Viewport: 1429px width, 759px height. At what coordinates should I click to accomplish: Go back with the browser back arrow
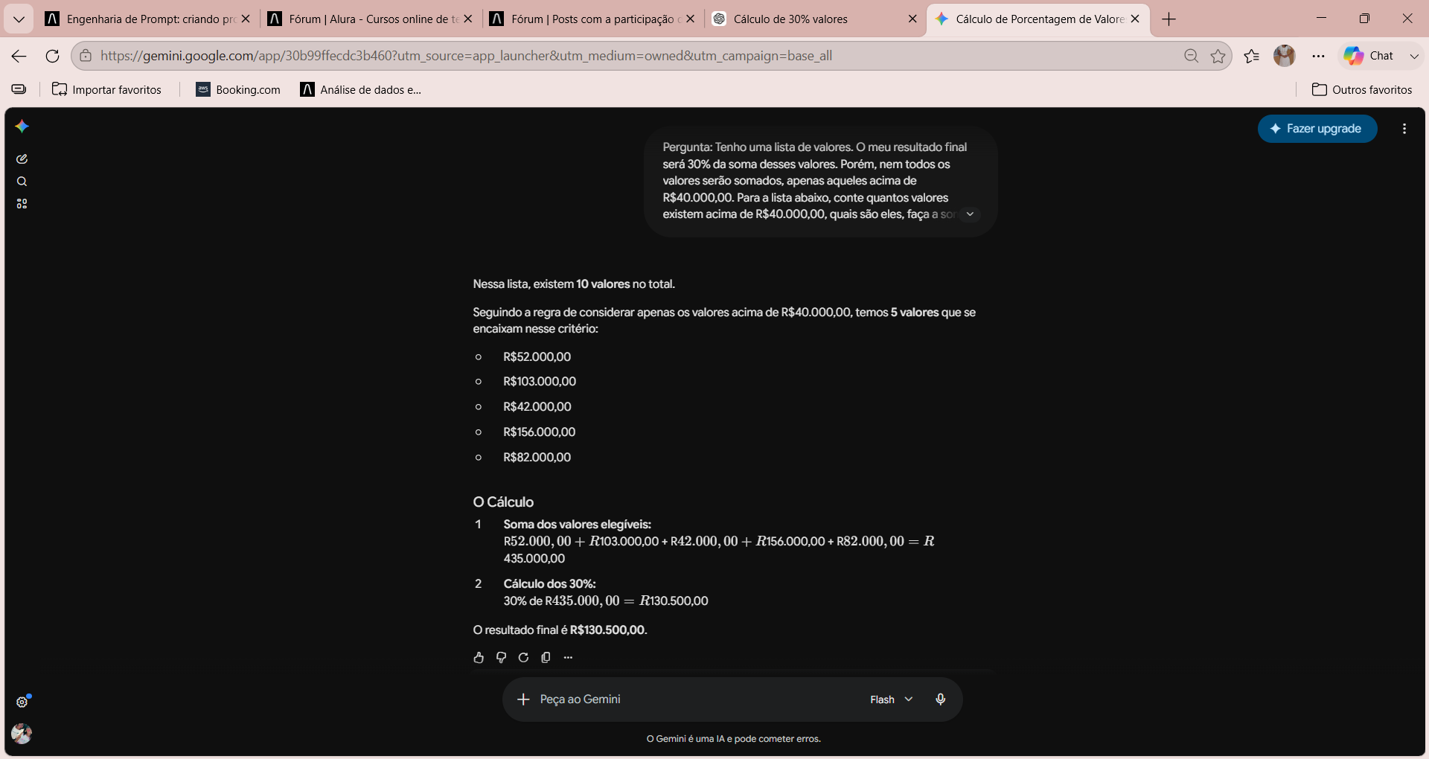pos(19,56)
